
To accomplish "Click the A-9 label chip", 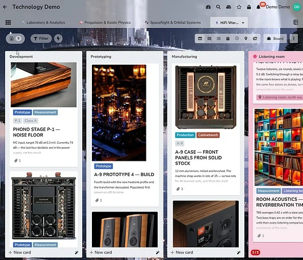I will pos(180,144).
